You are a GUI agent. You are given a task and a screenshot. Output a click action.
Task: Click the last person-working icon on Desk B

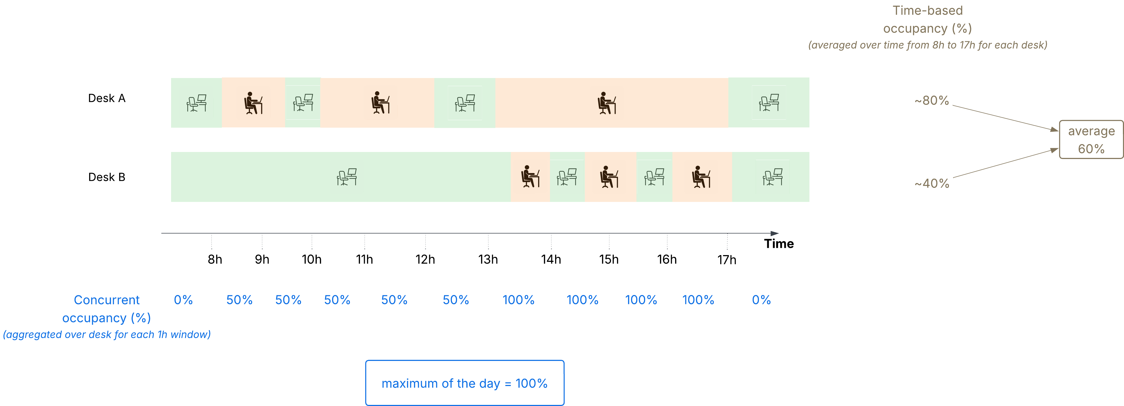click(701, 177)
